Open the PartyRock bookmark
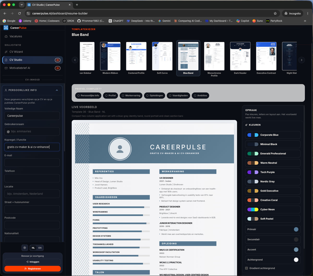 274,21
